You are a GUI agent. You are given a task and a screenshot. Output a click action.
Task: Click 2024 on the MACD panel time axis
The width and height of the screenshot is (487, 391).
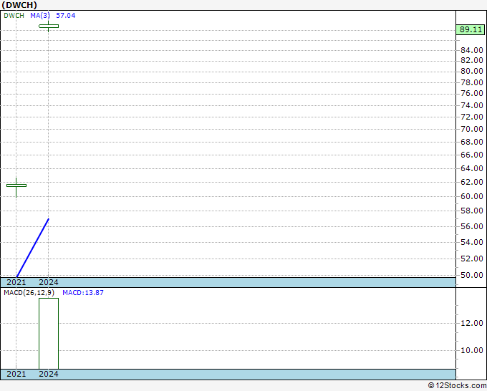click(x=49, y=374)
